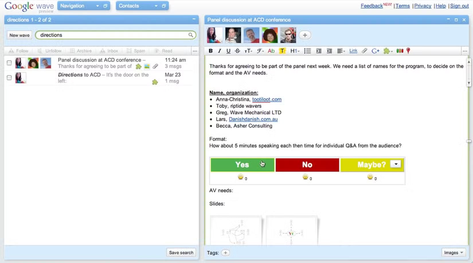473x263 pixels.
Task: Open the Help link
Action: (441, 6)
